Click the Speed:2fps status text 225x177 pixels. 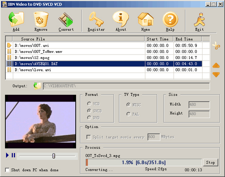click(156, 169)
